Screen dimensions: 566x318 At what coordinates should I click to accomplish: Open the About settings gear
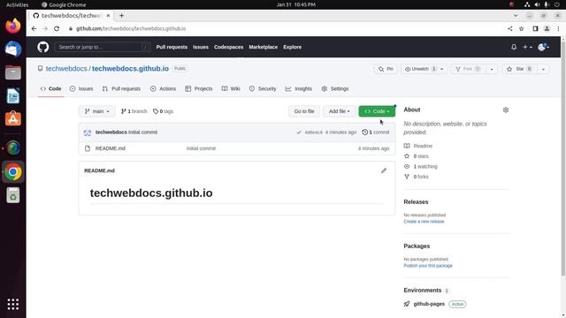click(x=506, y=110)
